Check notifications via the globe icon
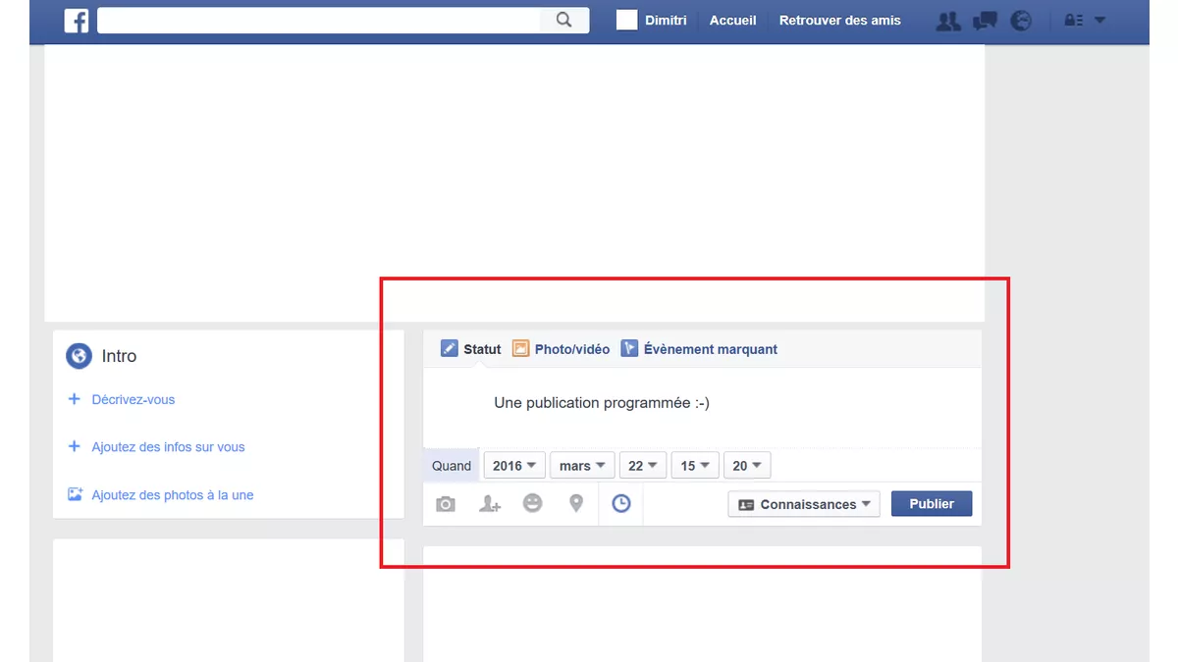Viewport: 1178px width, 662px height. [1021, 20]
